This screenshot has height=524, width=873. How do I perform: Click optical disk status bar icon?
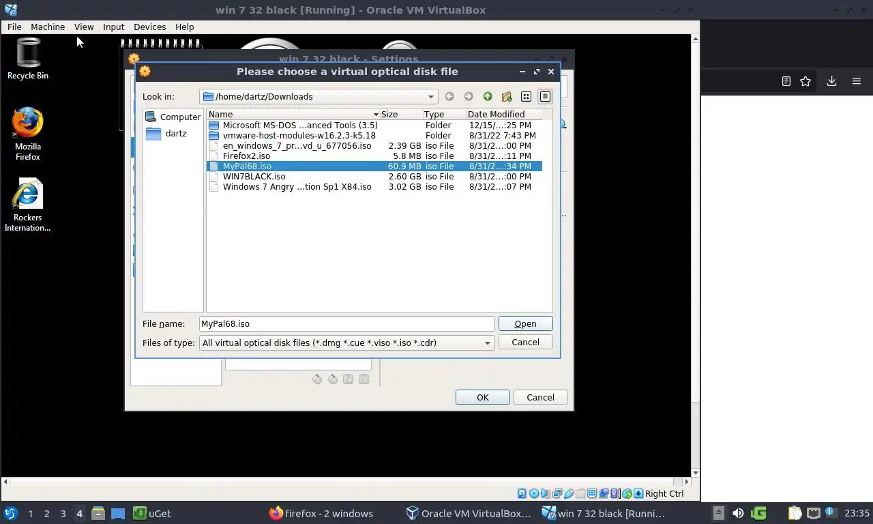coord(534,494)
